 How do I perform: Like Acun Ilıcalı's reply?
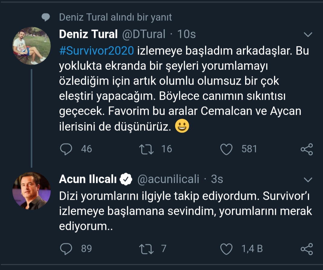(226, 249)
